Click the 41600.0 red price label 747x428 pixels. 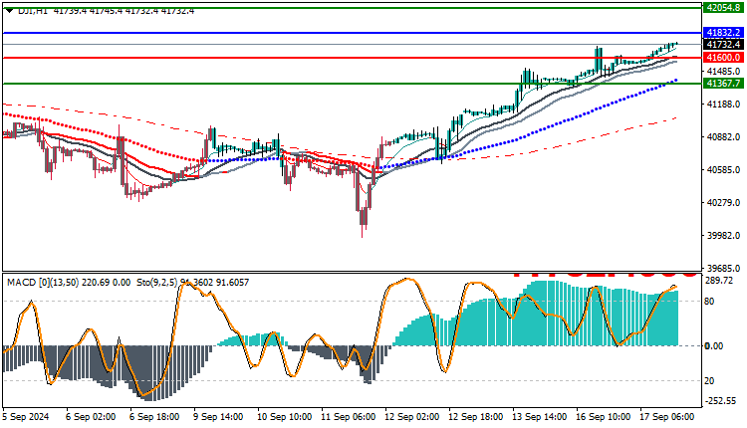coord(723,58)
